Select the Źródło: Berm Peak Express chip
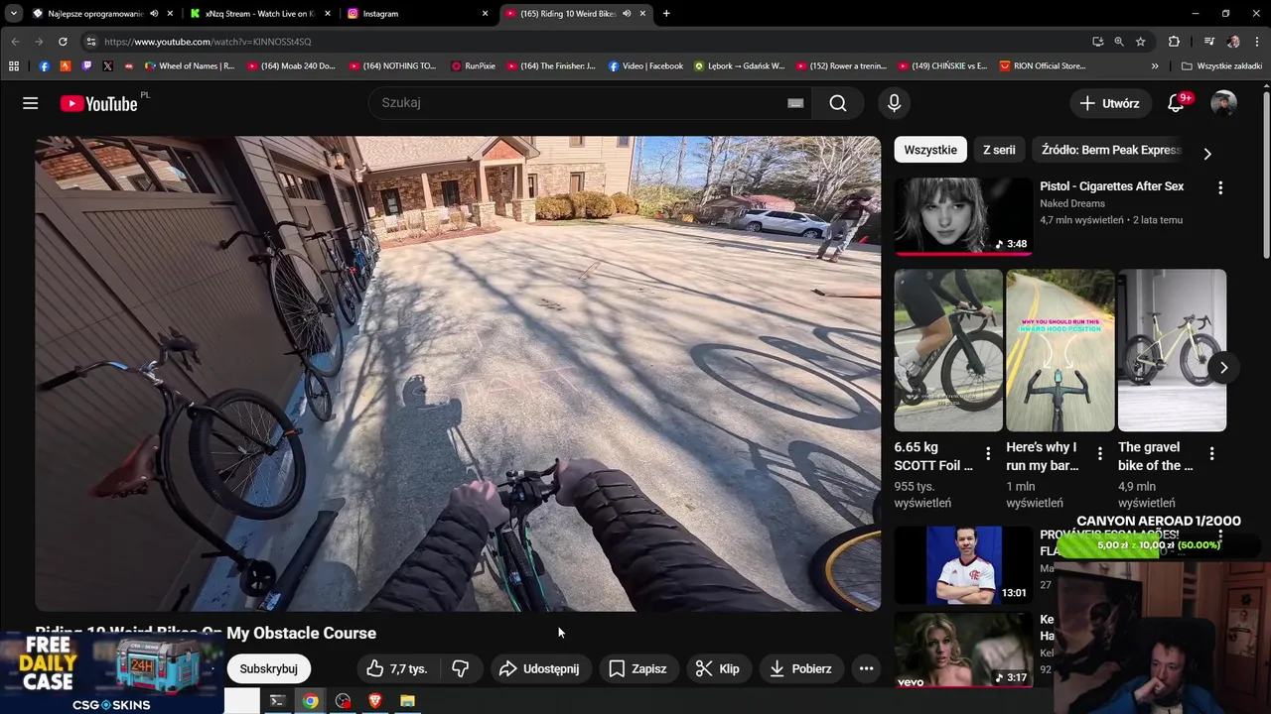Viewport: 1271px width, 714px height. (1111, 150)
